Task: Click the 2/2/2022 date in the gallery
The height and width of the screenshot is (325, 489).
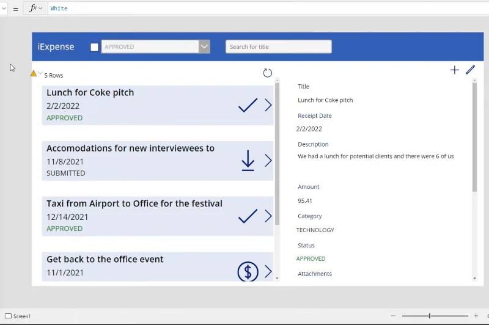Action: [63, 106]
